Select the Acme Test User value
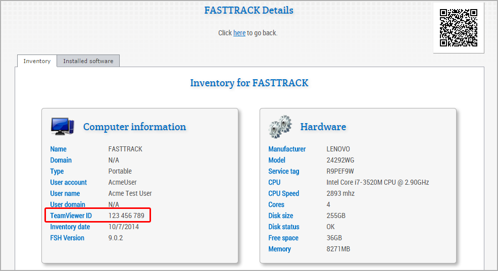498x271 pixels. (x=130, y=194)
